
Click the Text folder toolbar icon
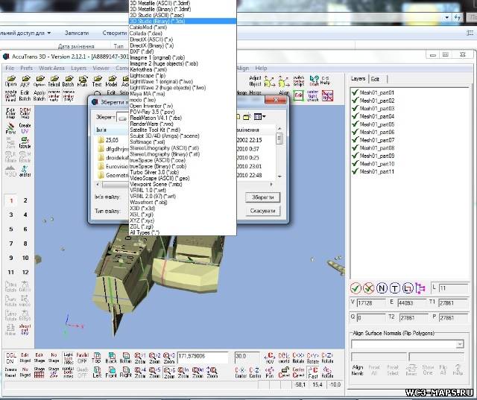point(96,81)
